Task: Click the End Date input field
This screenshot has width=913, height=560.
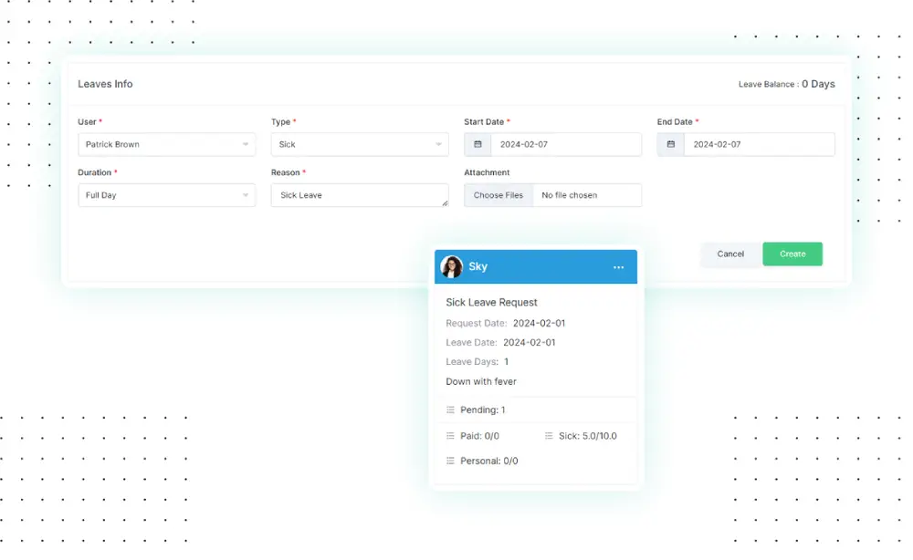Action: (x=759, y=144)
